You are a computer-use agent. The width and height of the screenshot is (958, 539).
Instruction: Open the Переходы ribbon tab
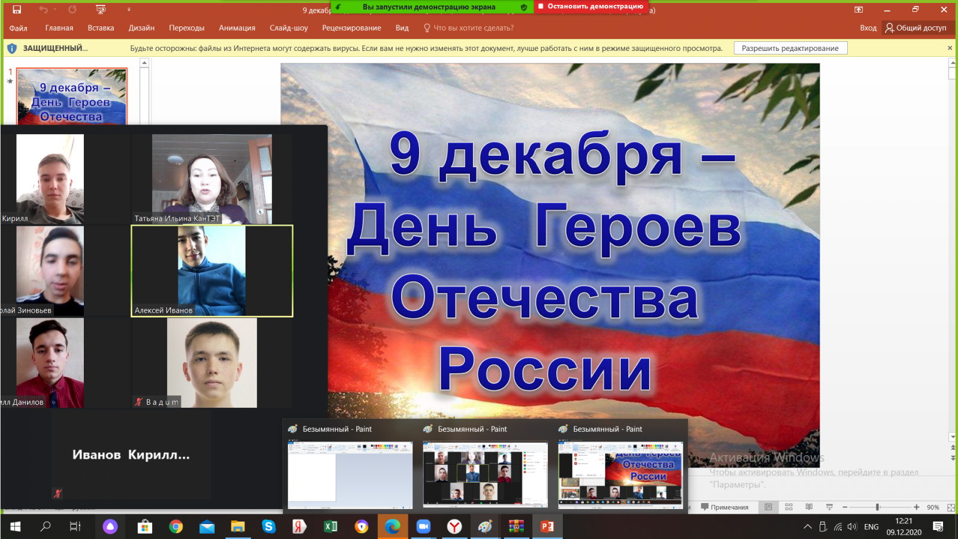(x=187, y=28)
